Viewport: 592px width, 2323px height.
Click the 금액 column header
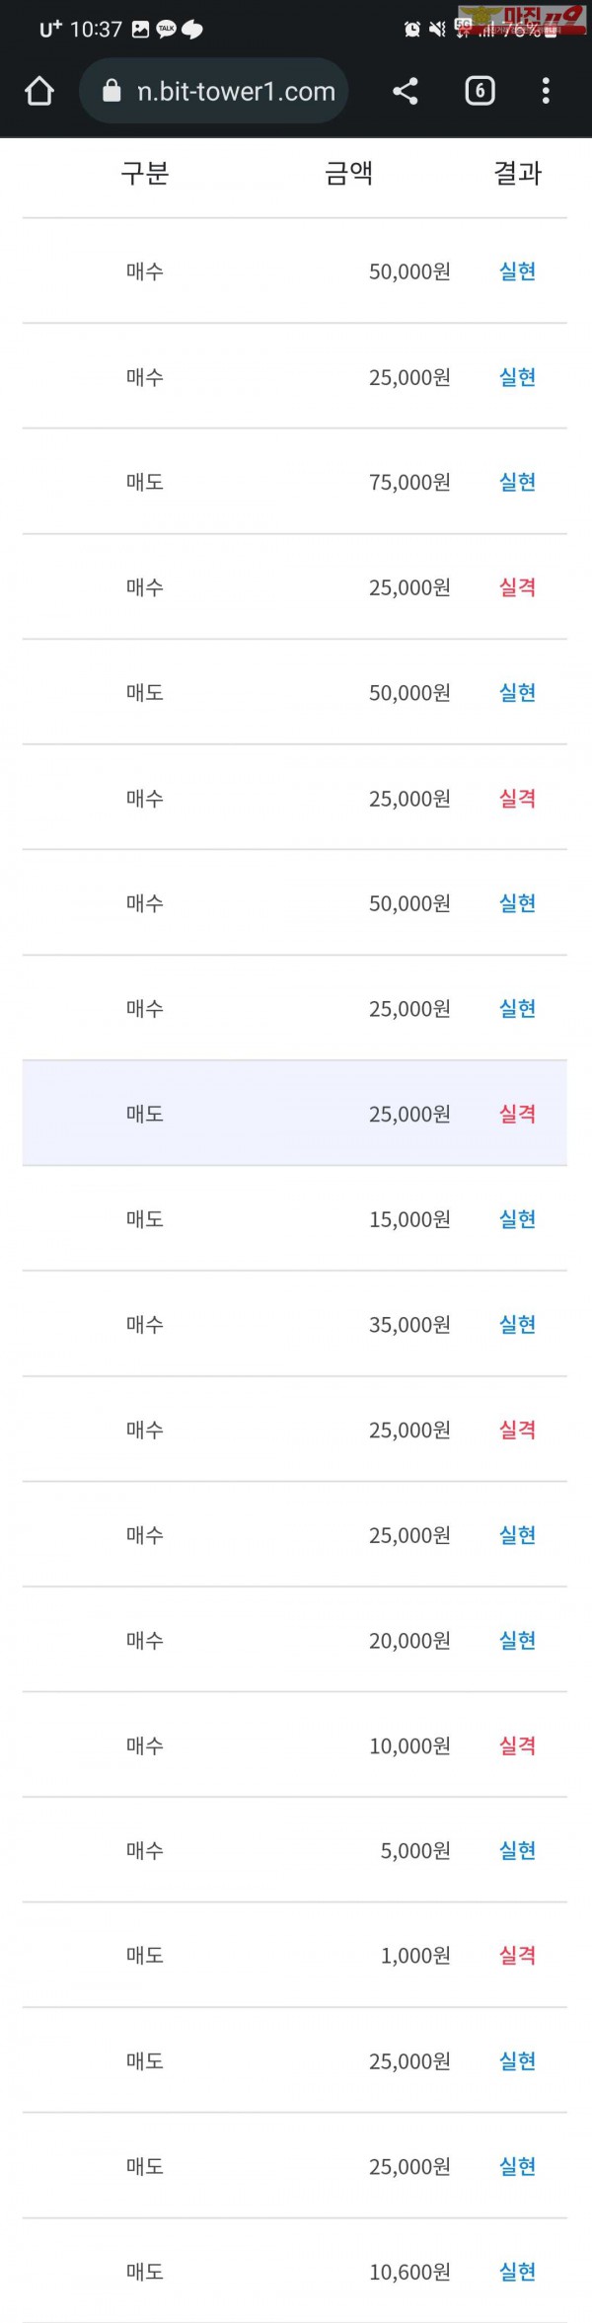(x=348, y=174)
